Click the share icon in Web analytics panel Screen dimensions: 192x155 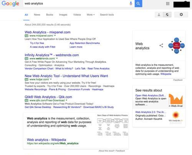pos(161,46)
